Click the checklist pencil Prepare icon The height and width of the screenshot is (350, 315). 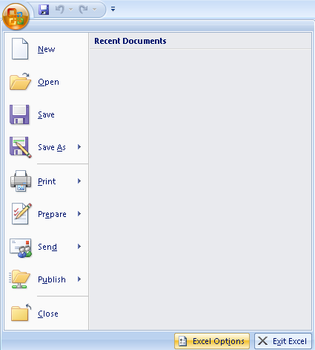[21, 213]
